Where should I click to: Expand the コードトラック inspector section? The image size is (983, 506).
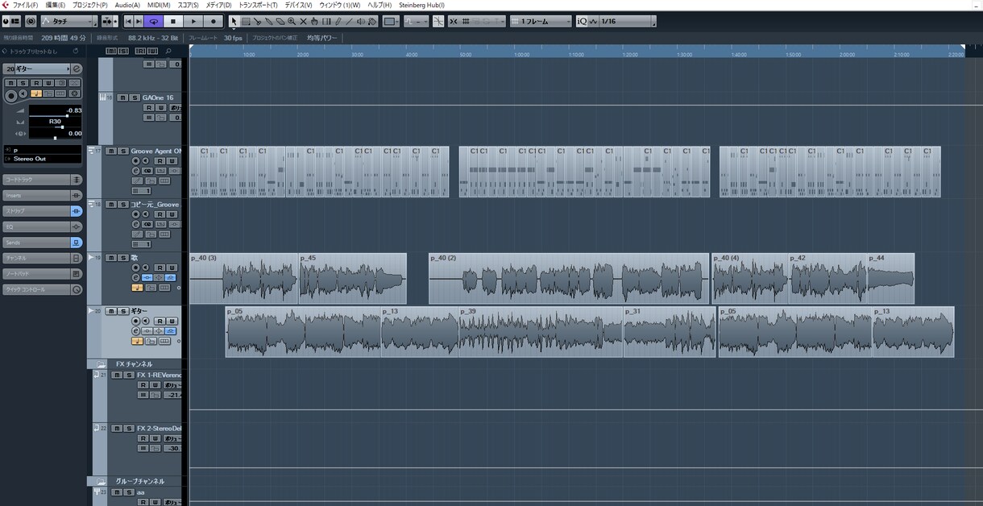pyautogui.click(x=42, y=180)
